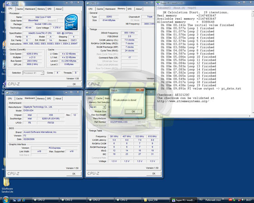Click Part Number OCZ3P1600LV2G field
Screen dimensions: 254x203
[x=121, y=122]
